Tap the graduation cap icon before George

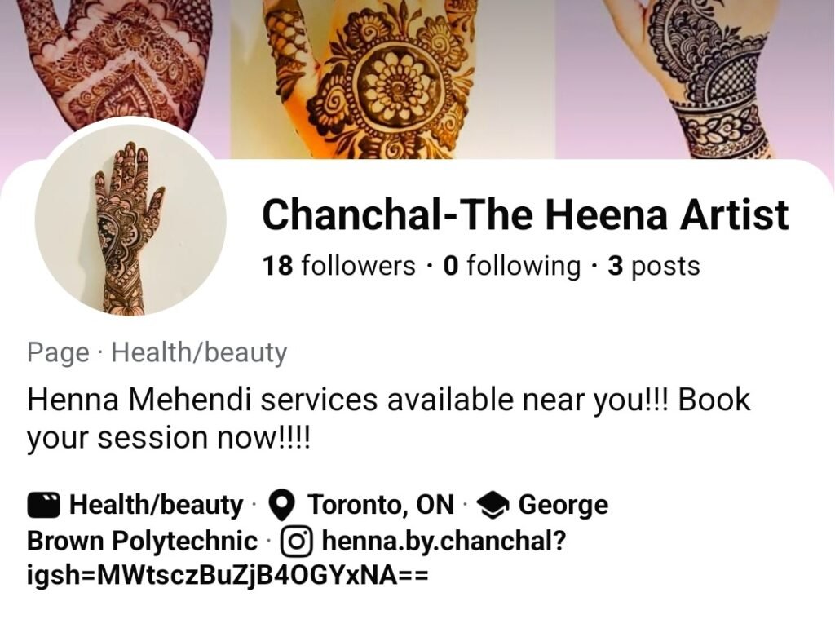[x=493, y=505]
